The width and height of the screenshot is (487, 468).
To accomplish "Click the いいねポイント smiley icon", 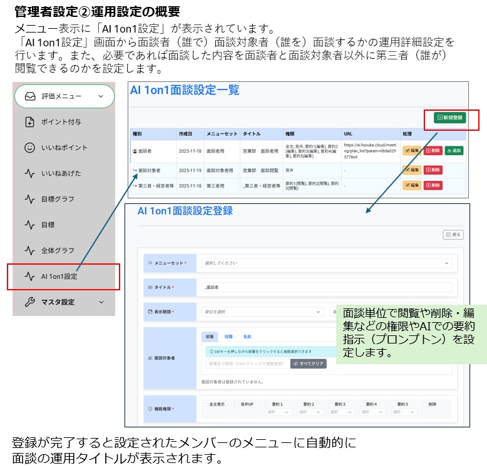I will [29, 148].
